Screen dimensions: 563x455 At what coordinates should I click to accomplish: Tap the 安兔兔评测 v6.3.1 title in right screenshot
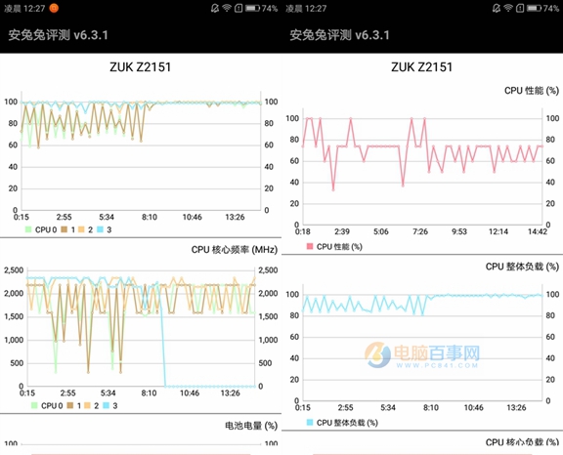tap(340, 35)
